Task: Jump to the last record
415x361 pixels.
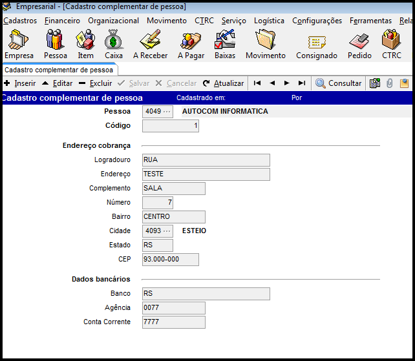Action: pyautogui.click(x=301, y=83)
